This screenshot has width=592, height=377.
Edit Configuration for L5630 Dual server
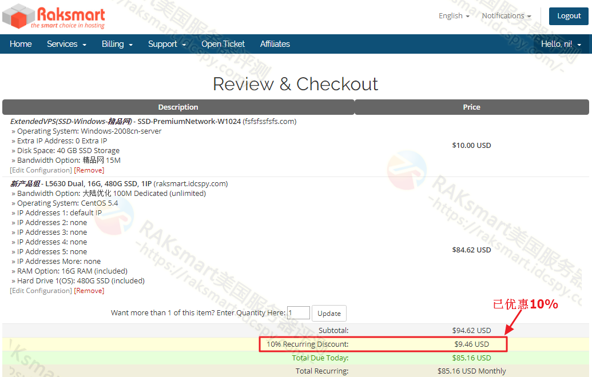[41, 291]
